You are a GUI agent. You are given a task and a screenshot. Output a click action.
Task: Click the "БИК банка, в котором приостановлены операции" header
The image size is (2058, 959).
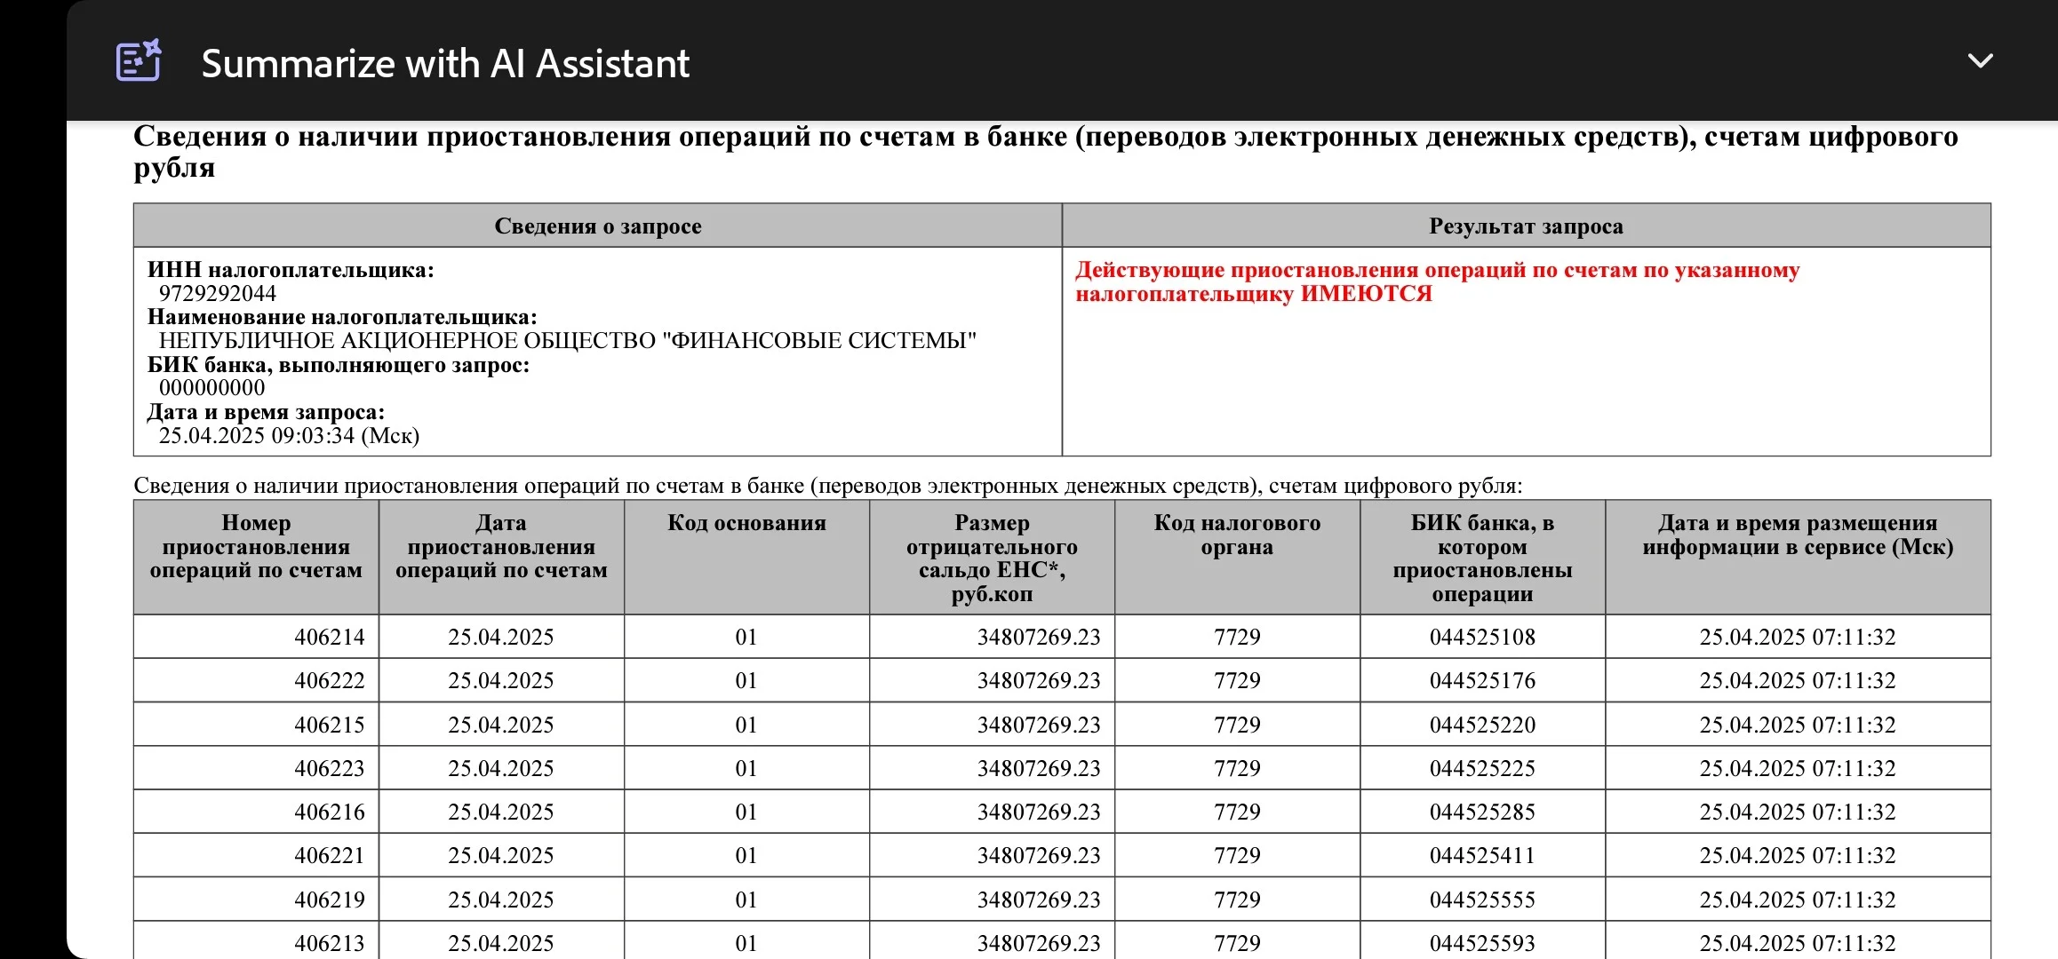1482,559
